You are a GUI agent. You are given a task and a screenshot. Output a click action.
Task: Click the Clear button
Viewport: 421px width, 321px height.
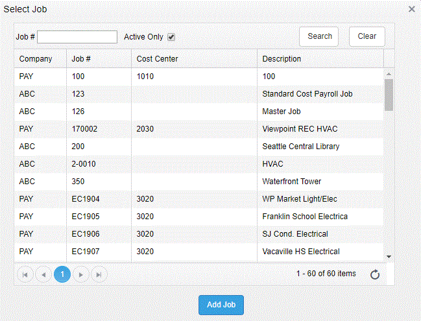coord(367,36)
